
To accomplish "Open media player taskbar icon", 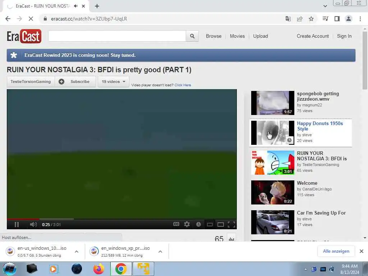I will 53,269.
